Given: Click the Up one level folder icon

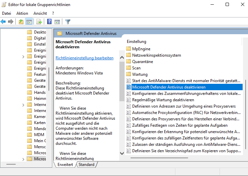Looking at the screenshot, I should click(21, 21).
